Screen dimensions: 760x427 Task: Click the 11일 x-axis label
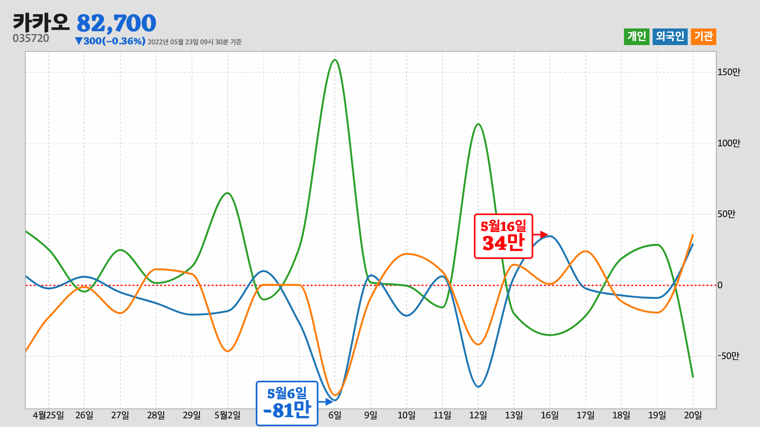pyautogui.click(x=443, y=415)
